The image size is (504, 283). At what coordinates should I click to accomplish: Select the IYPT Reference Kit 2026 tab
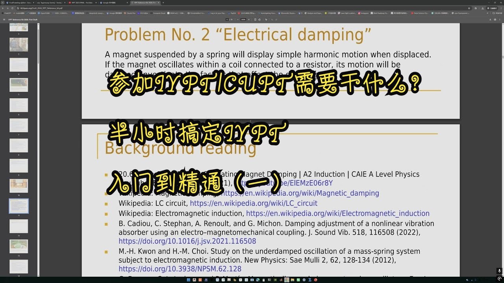point(146,2)
